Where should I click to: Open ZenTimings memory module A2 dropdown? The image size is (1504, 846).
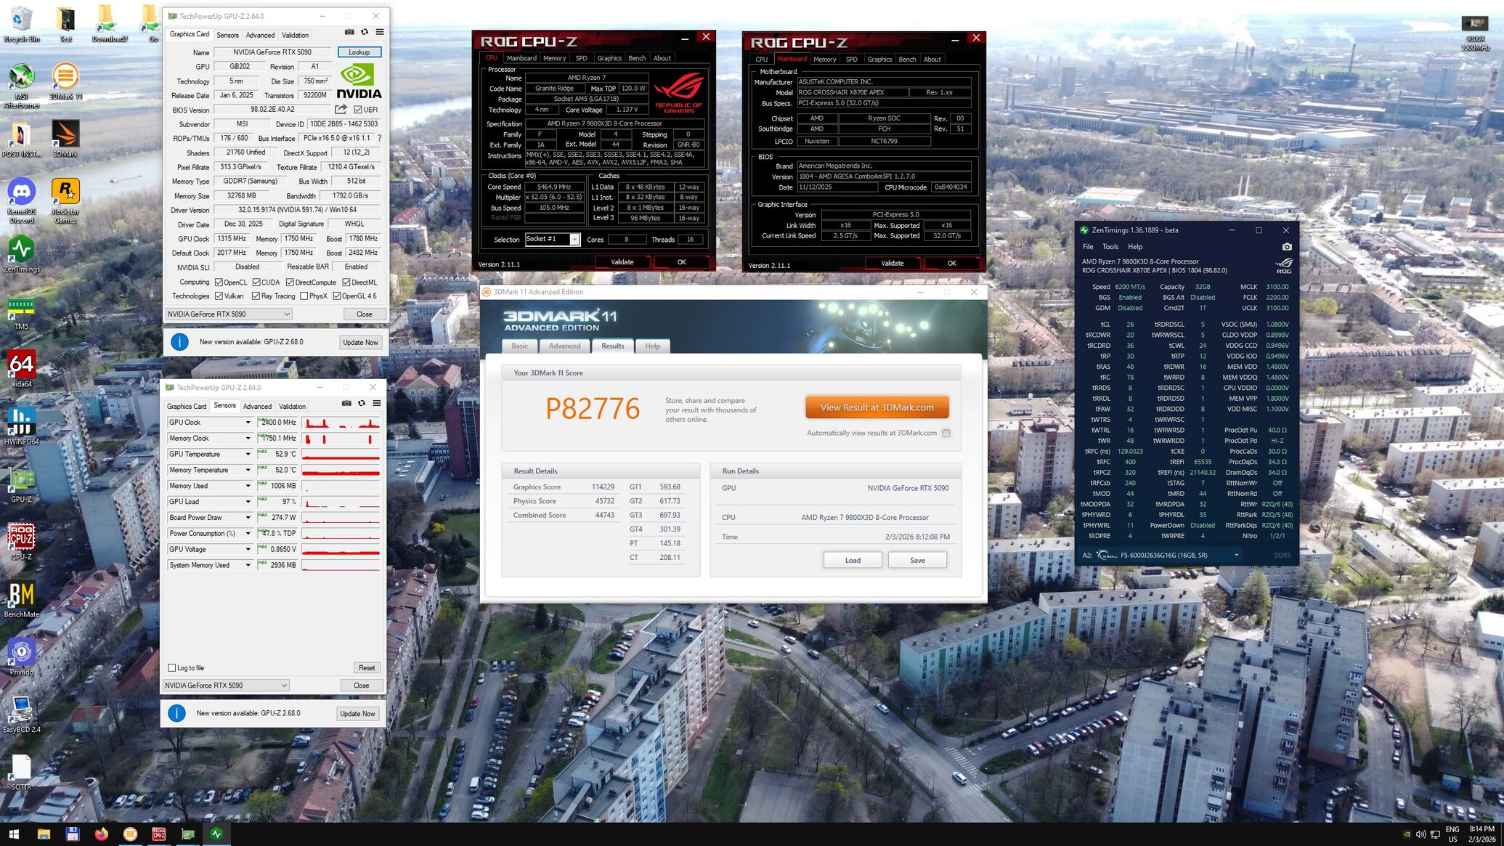point(1236,556)
